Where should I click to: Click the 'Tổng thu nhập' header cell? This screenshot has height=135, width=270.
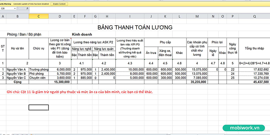[254, 48]
